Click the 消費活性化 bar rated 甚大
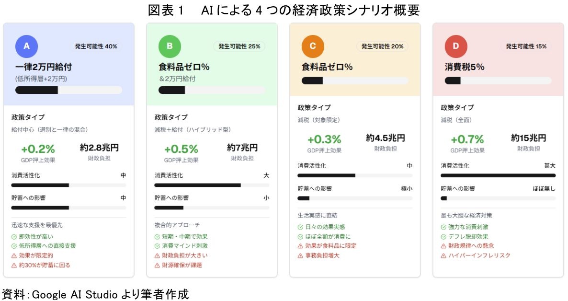The image size is (568, 301). click(498, 175)
